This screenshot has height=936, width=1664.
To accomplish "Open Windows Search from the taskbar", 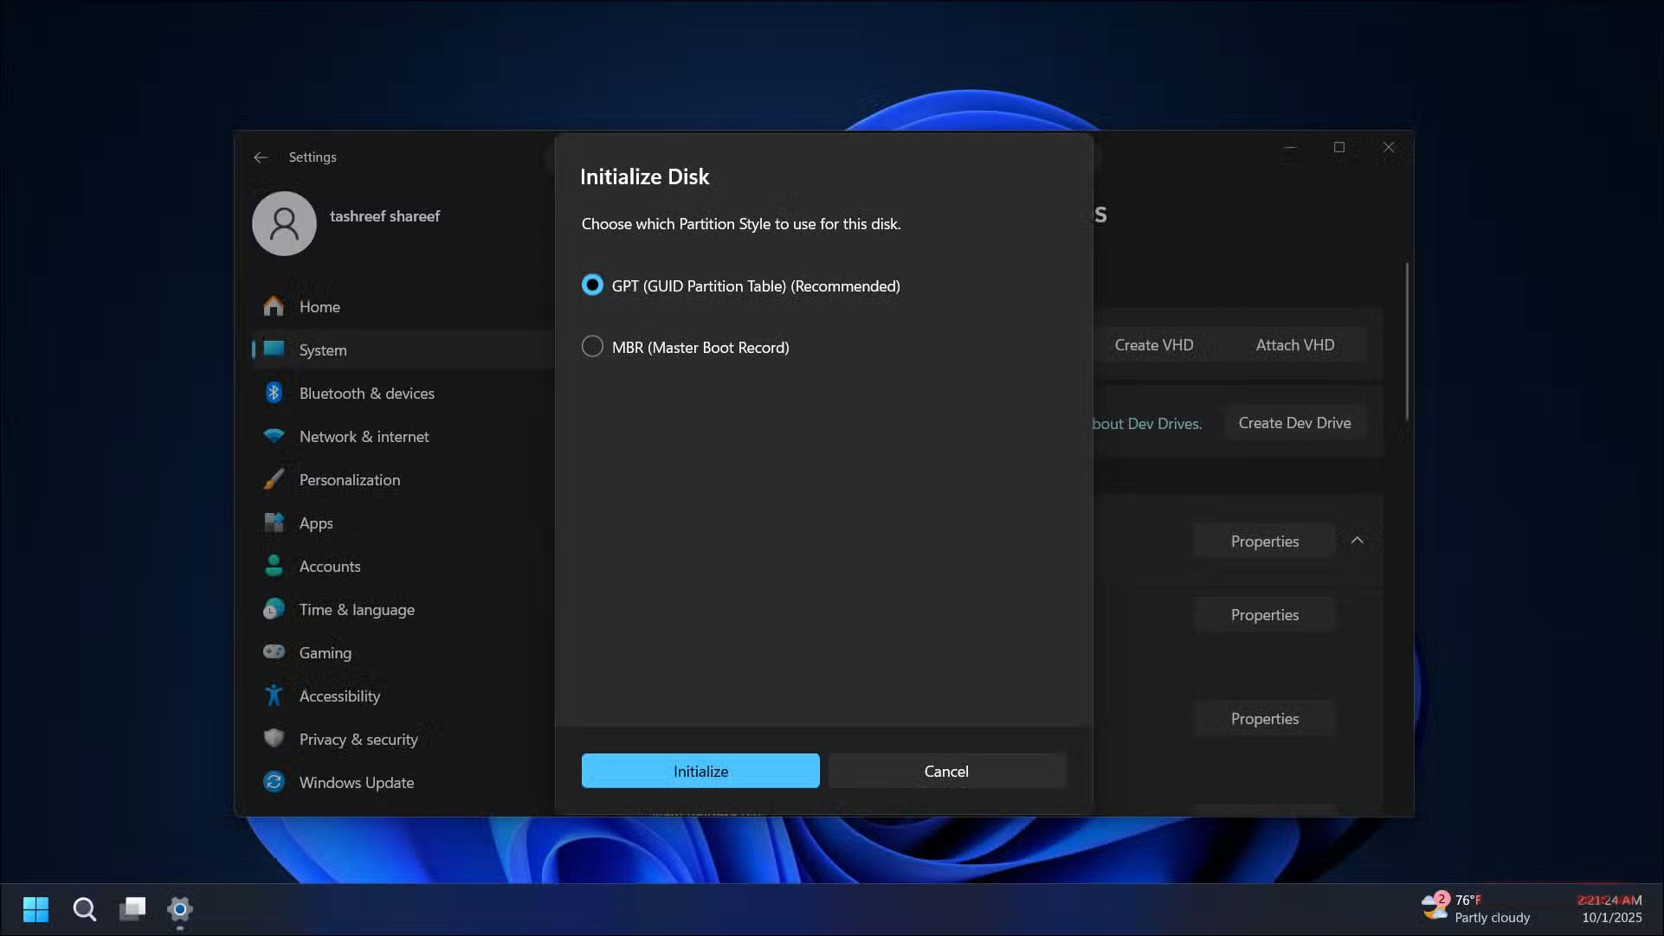I will pos(84,909).
